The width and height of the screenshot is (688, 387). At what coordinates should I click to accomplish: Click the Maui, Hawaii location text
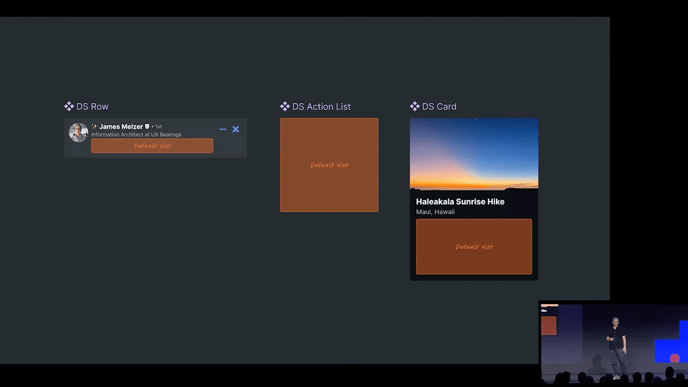pyautogui.click(x=435, y=212)
